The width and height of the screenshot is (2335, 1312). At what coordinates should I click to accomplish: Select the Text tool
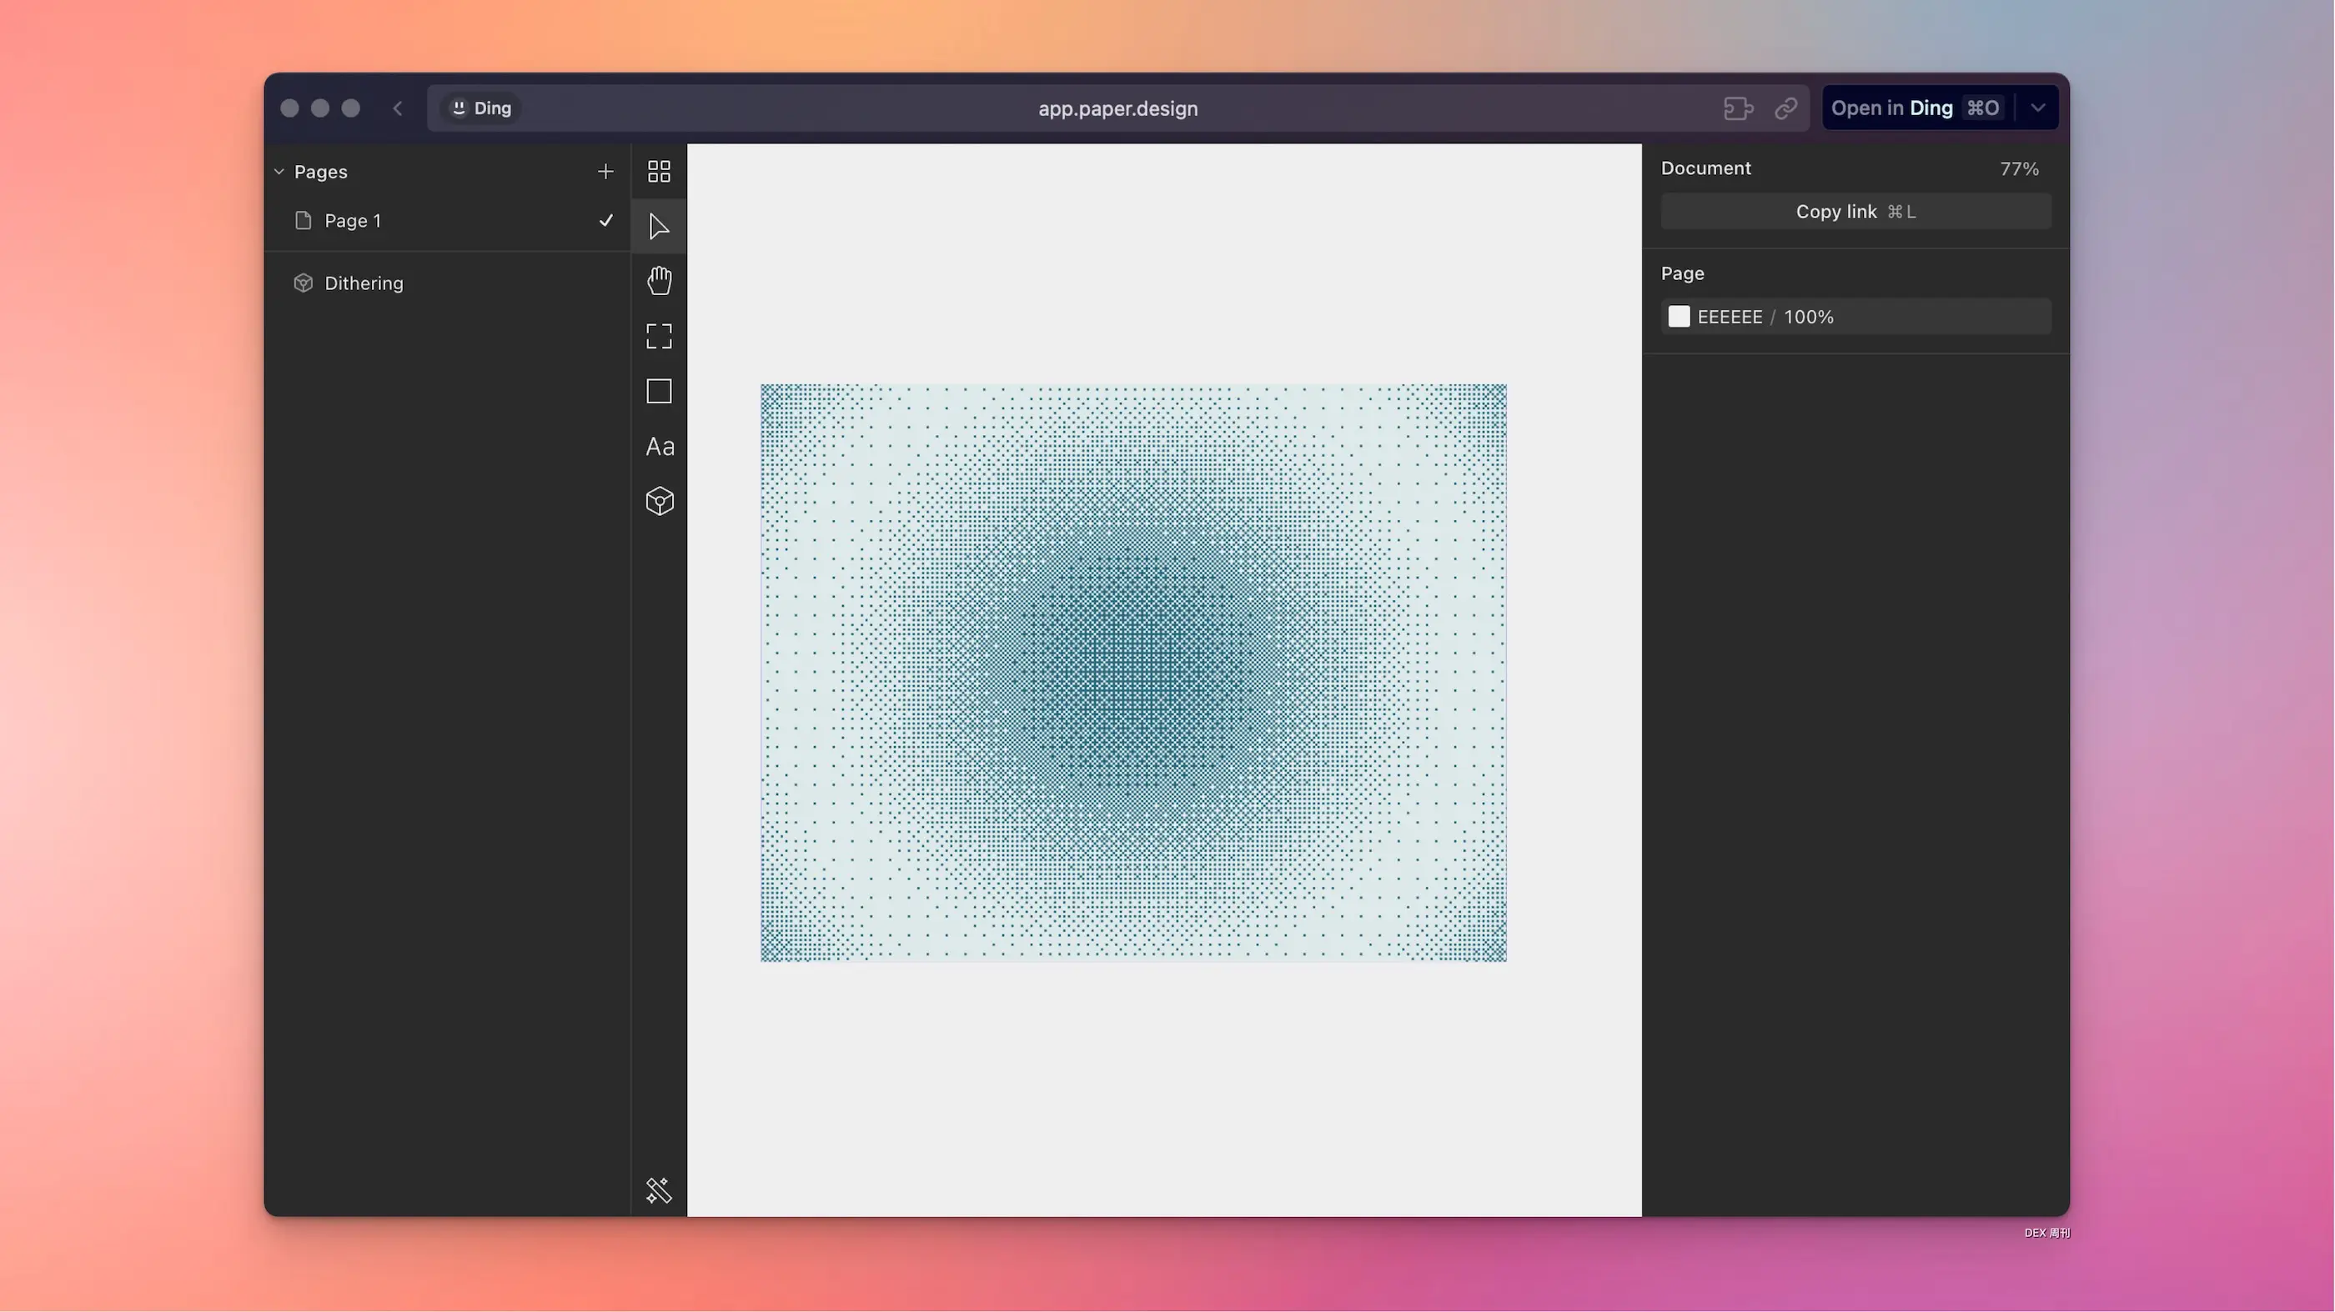tap(659, 447)
